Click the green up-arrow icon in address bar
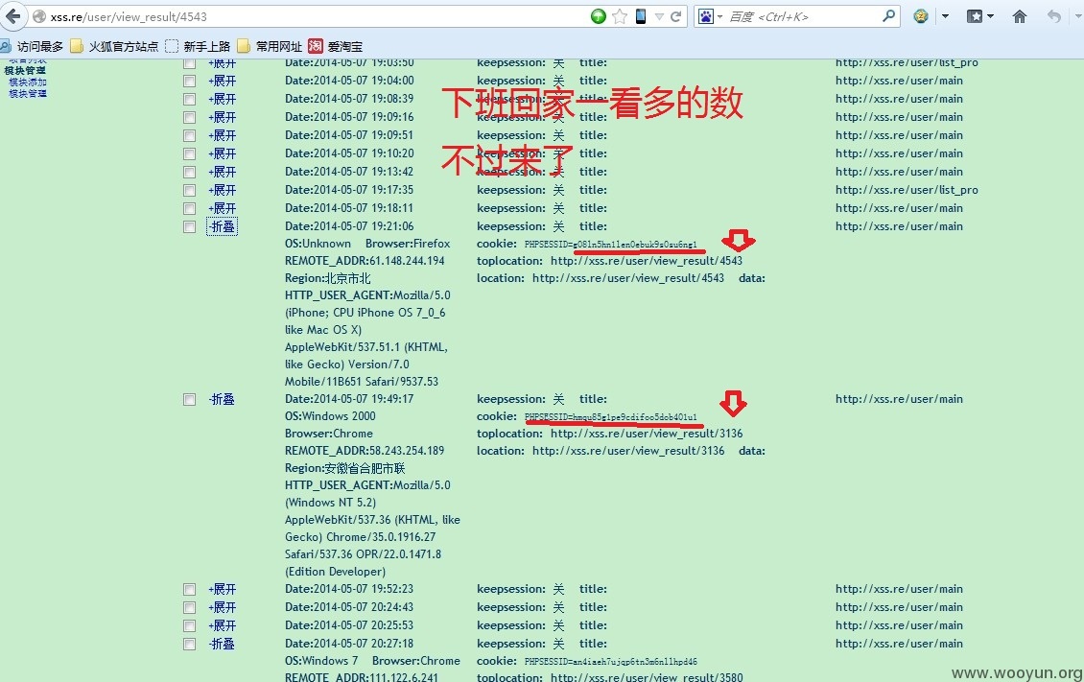 point(599,16)
